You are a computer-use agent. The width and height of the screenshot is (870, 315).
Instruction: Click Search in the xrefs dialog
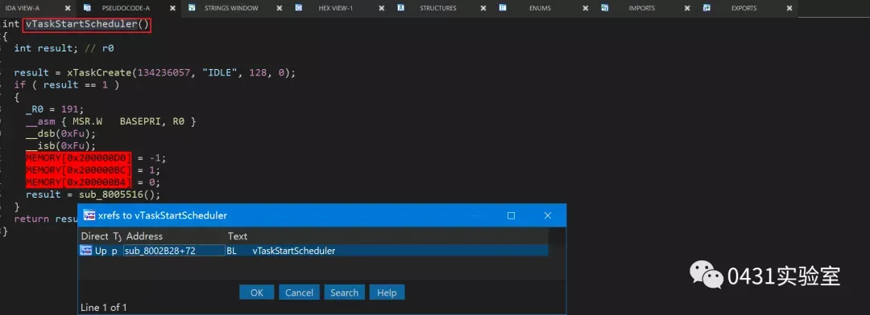tap(344, 292)
